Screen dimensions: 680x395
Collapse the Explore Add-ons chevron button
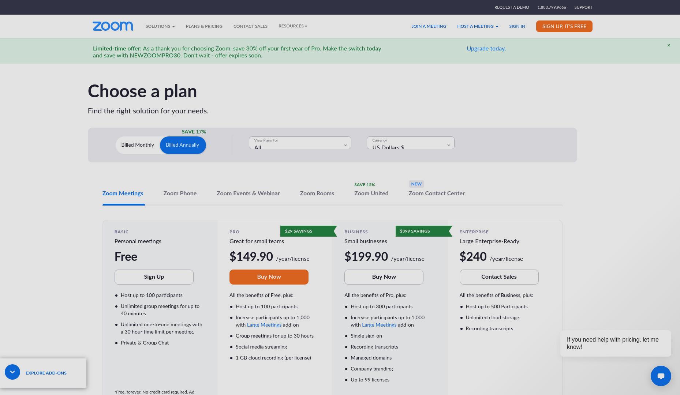coord(12,372)
